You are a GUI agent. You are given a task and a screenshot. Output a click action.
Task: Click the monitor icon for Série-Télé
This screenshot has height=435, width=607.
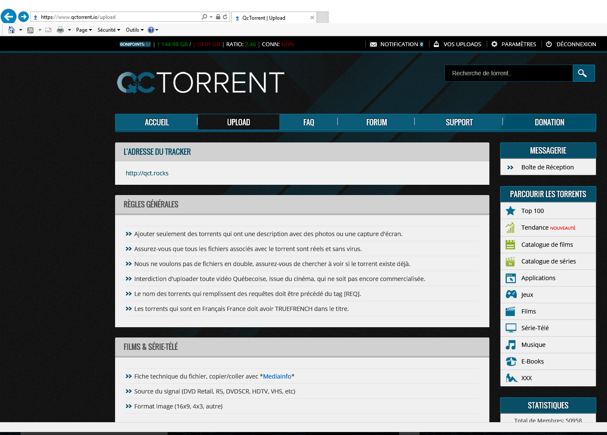[511, 328]
